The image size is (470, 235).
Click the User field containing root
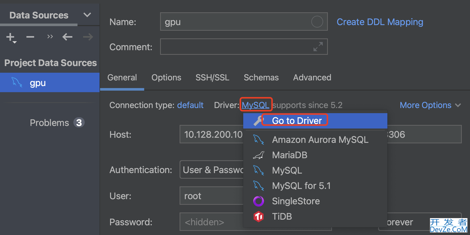click(211, 196)
